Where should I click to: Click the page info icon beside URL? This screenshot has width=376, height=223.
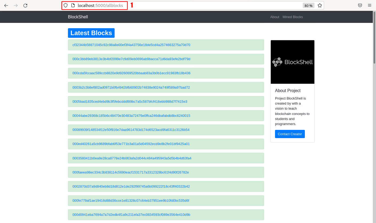click(x=73, y=5)
